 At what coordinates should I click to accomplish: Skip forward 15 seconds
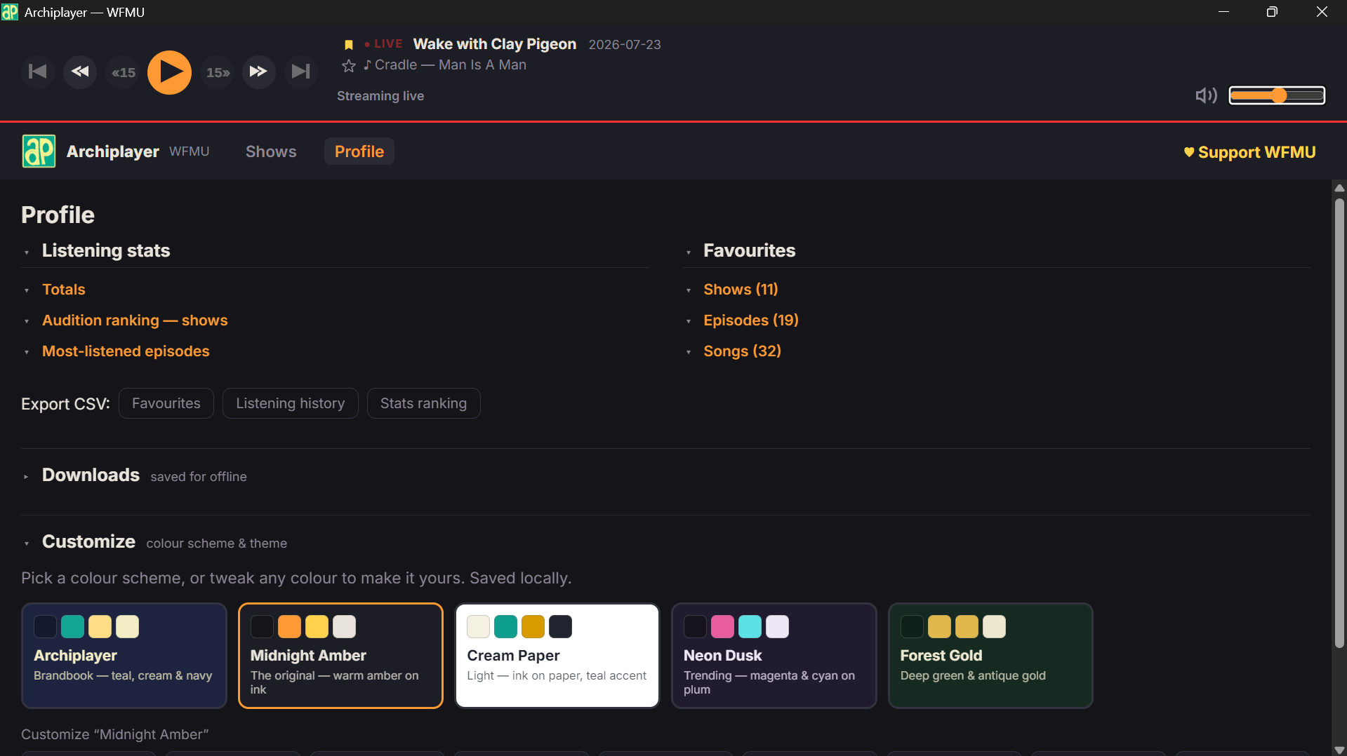click(x=218, y=72)
